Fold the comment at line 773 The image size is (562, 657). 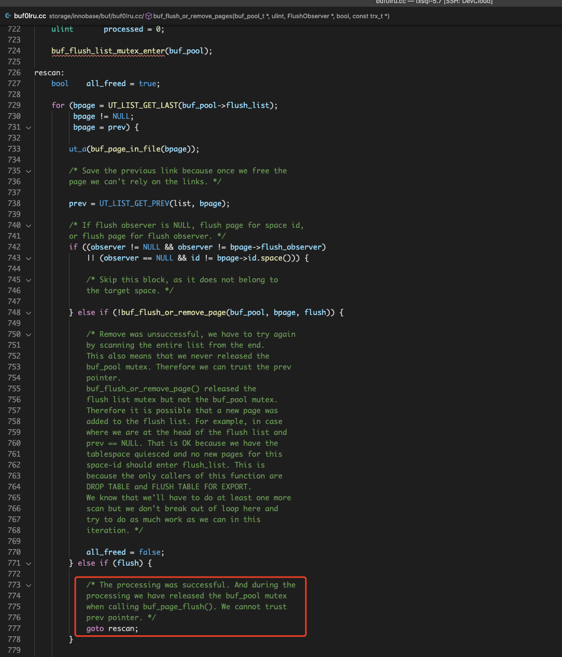(x=29, y=585)
